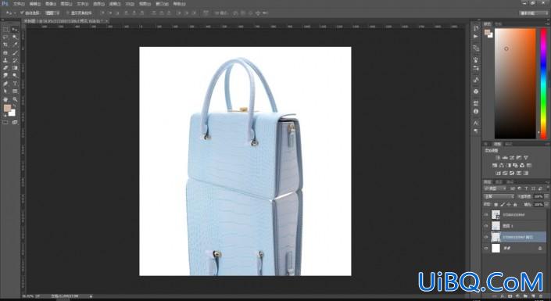Open the status bar info arrow menu

click(91, 296)
